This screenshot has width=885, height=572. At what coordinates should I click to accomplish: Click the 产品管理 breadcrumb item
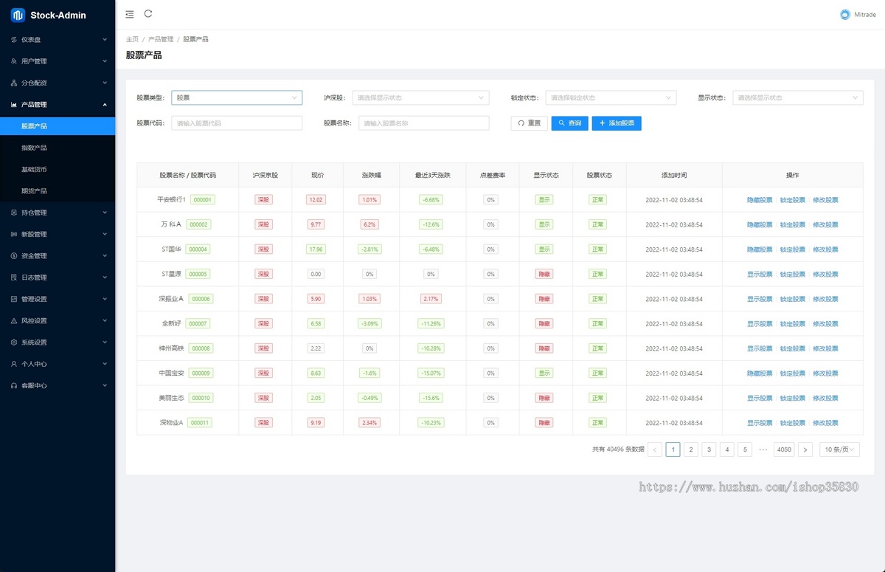tap(161, 39)
